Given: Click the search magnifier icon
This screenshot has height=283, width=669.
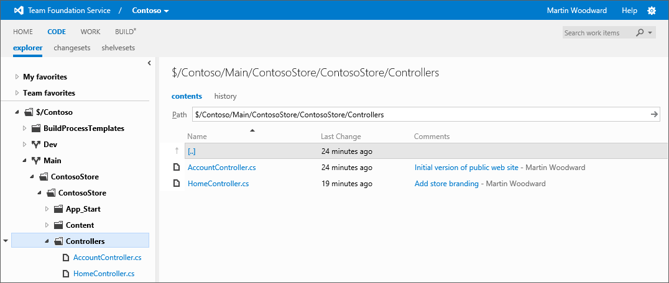Looking at the screenshot, I should pyautogui.click(x=640, y=33).
